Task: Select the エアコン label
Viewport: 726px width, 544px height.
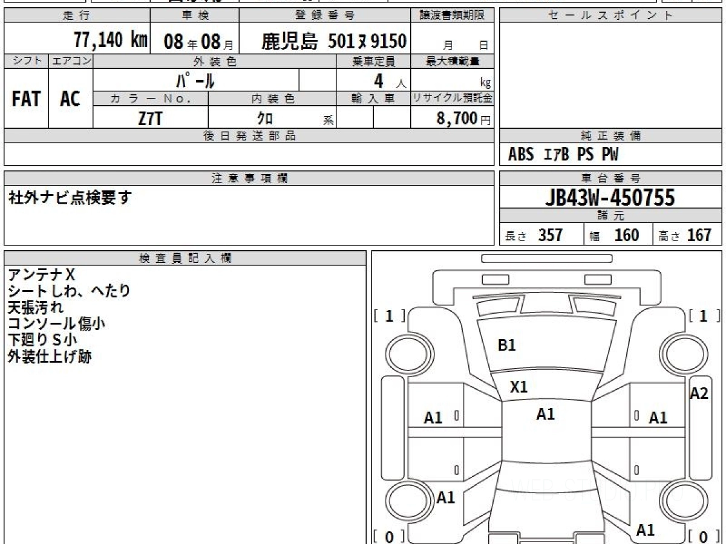Action: point(71,61)
